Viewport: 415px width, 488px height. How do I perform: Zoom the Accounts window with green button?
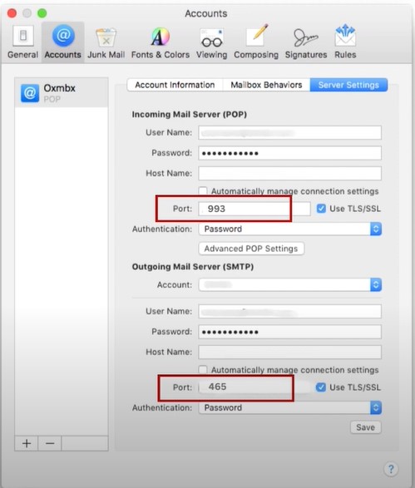click(x=42, y=13)
